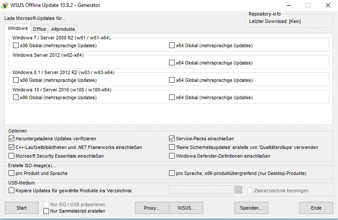Switch to the Office tab

tap(39, 29)
